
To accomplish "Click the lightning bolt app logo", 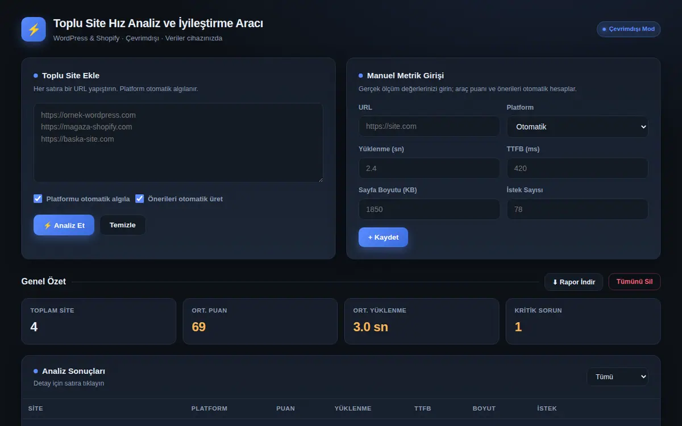I will [34, 29].
